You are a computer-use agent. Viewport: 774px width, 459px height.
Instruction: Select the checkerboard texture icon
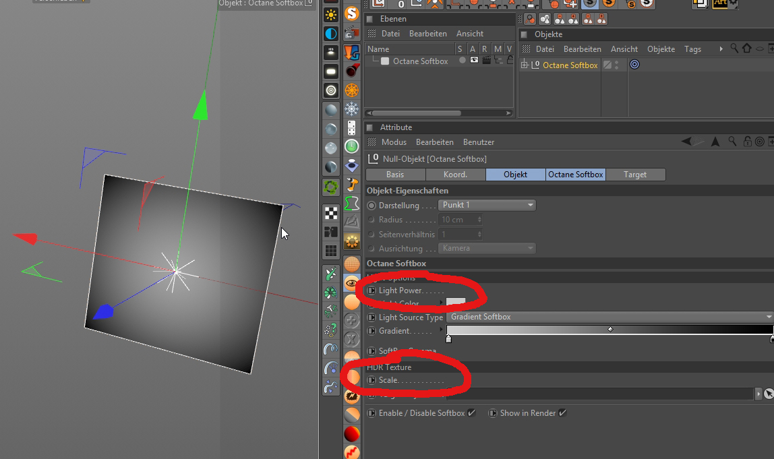pos(331,213)
